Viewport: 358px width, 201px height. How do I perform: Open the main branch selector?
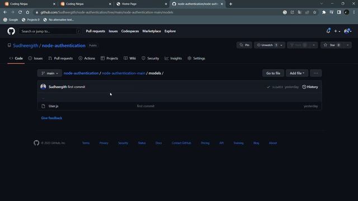pos(50,73)
